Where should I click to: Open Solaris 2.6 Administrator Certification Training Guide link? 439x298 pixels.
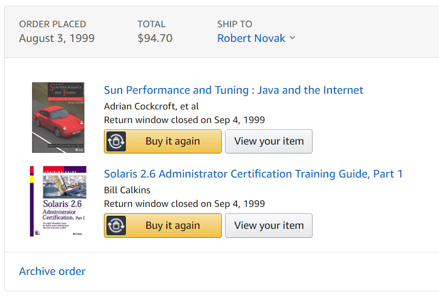(253, 174)
